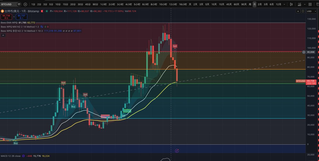This screenshot has width=319, height=161.
Task: Select the 12小时 timeframe
Action: pos(173,4)
